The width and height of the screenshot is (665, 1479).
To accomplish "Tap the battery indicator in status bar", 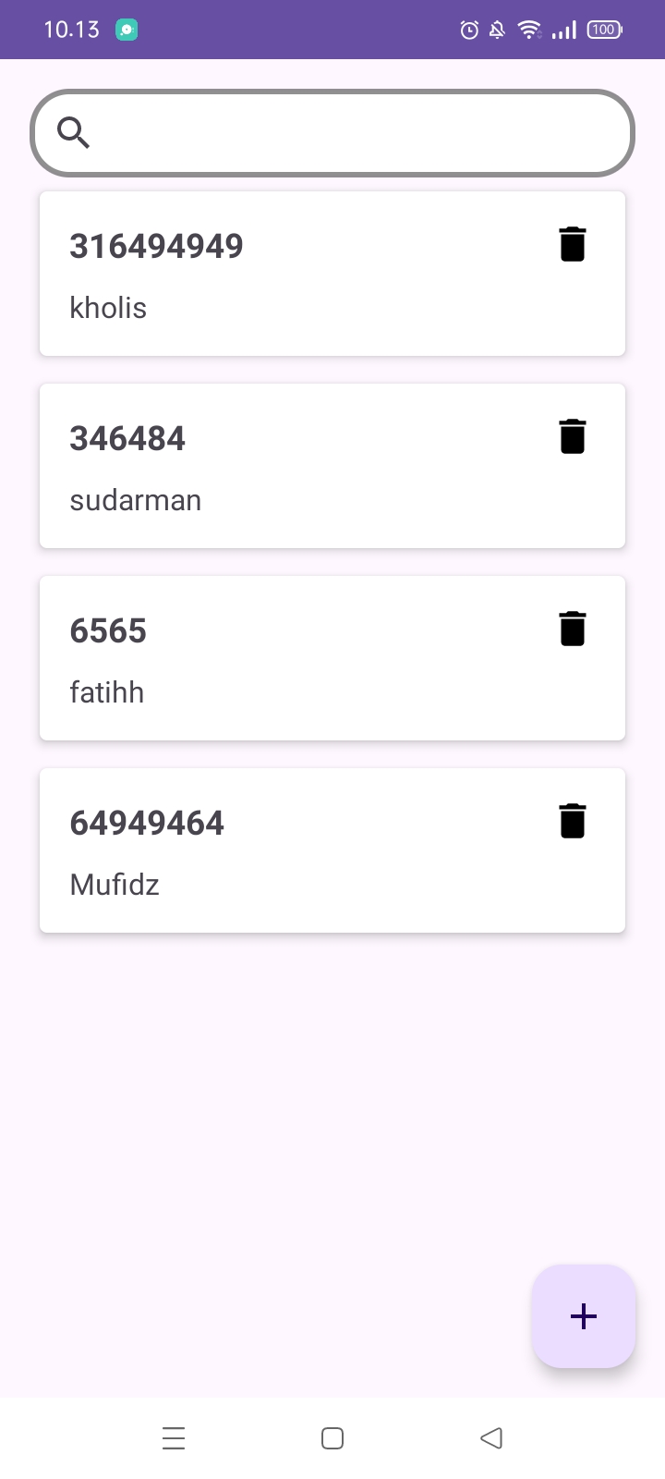I will pyautogui.click(x=604, y=31).
